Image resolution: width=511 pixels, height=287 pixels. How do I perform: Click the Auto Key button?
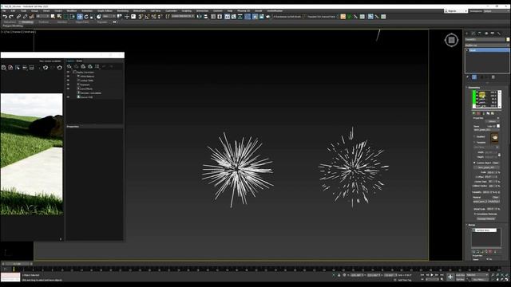(460, 275)
